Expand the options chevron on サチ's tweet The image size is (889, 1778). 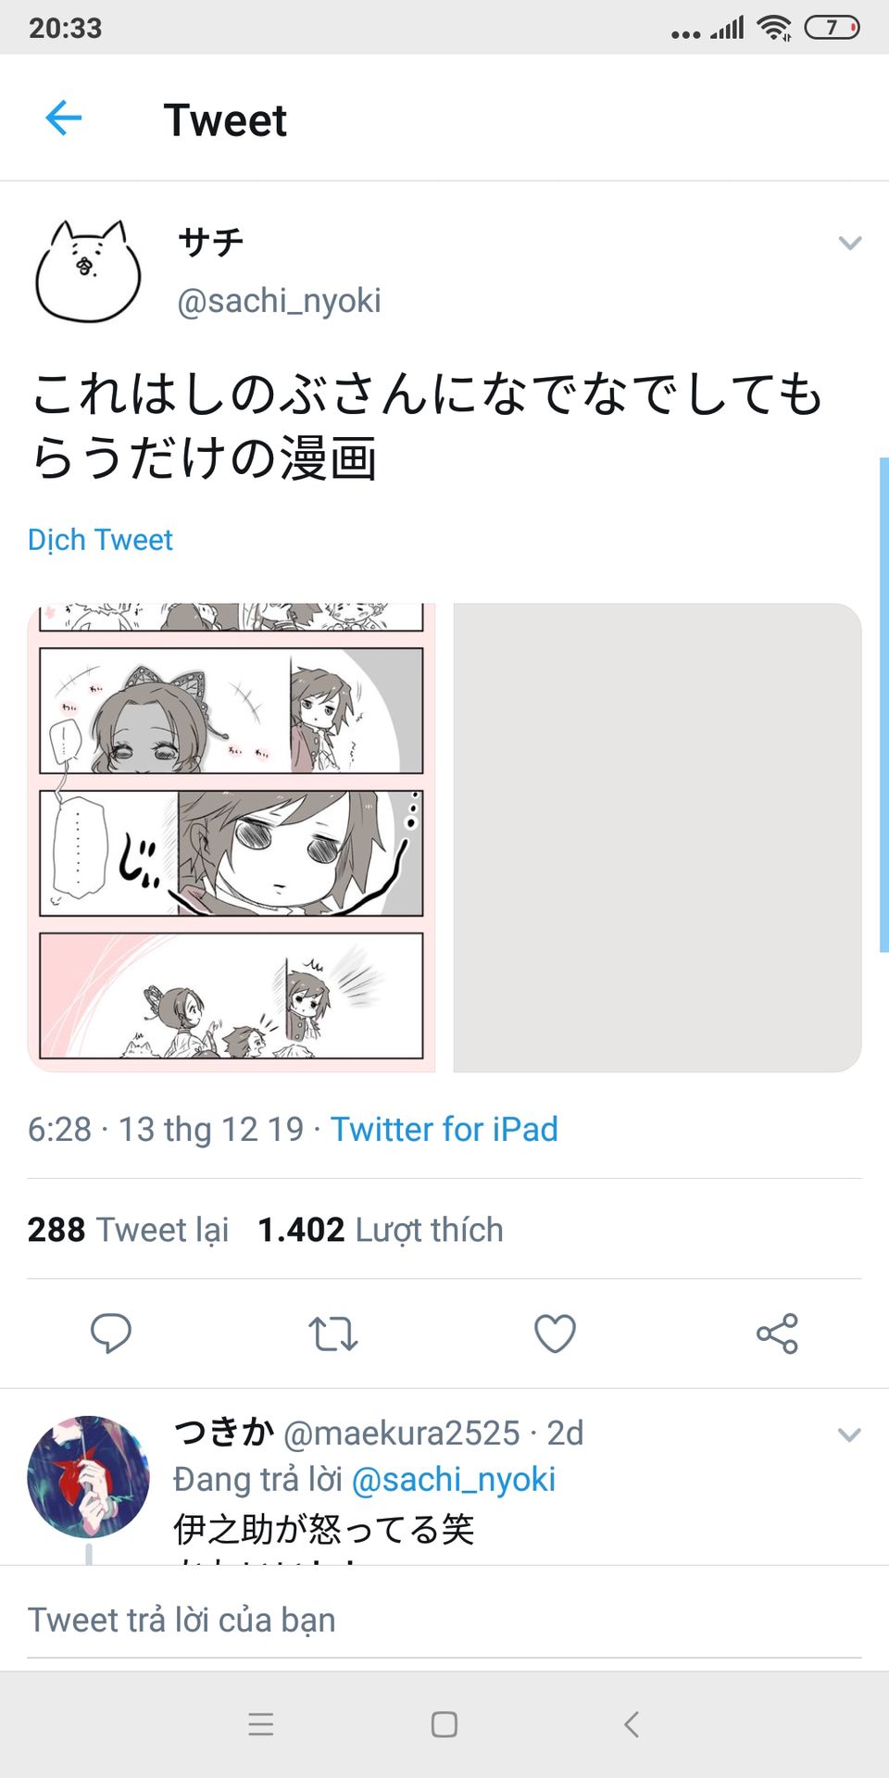tap(849, 244)
